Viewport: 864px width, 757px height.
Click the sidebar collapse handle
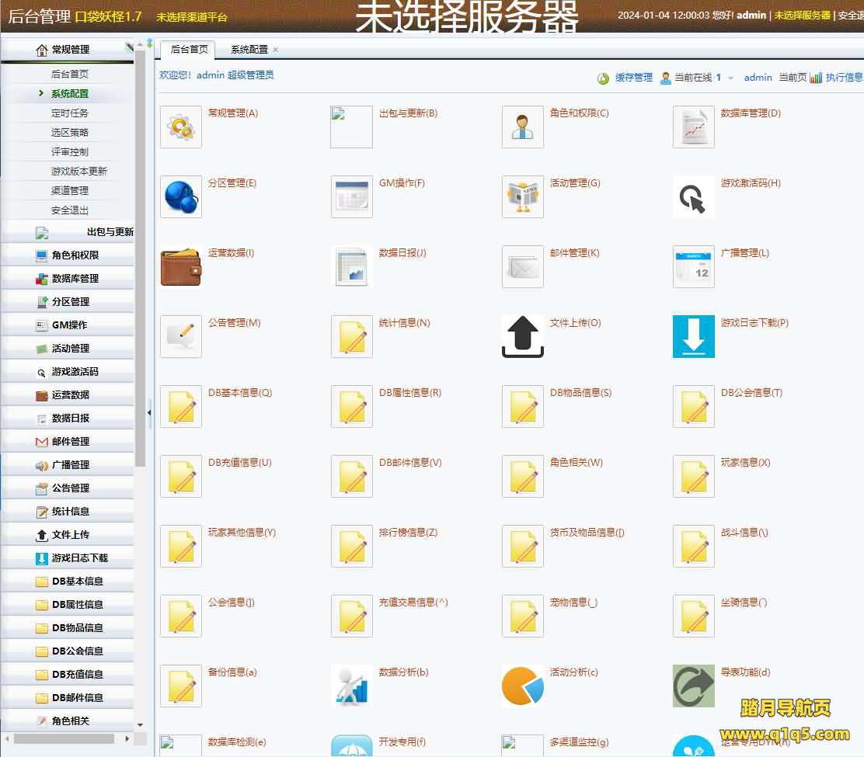149,414
